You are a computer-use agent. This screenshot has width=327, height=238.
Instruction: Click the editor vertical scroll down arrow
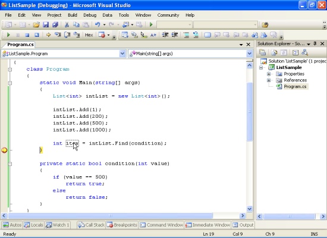tap(250, 209)
